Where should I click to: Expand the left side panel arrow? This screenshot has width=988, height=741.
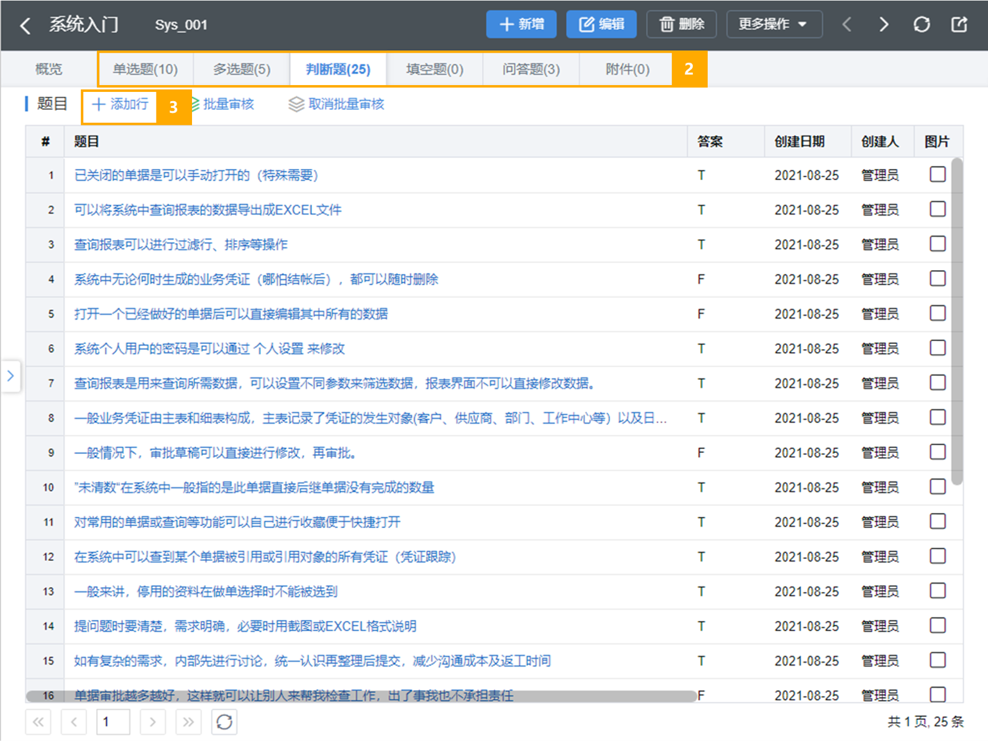10,375
